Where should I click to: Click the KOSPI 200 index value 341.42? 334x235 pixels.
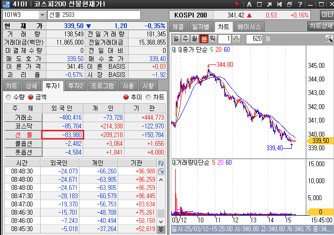coord(236,15)
